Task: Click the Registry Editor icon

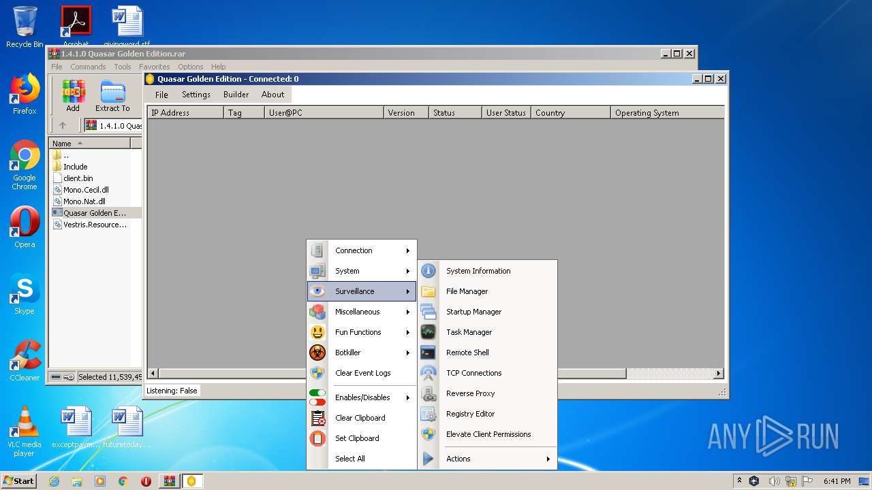Action: tap(429, 414)
